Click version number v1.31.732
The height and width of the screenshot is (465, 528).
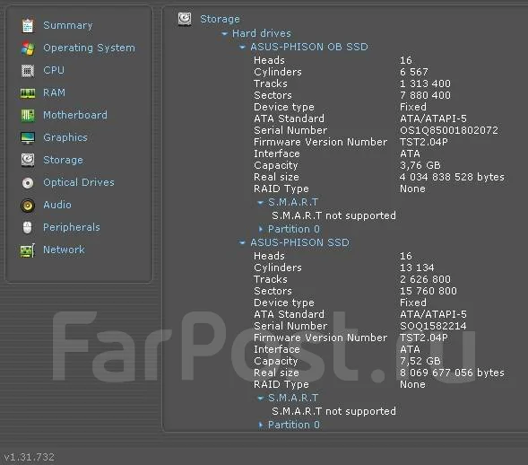29,457
